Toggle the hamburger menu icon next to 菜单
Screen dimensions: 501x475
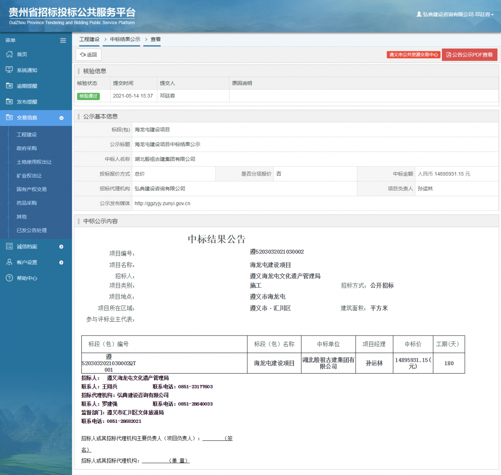[63, 40]
